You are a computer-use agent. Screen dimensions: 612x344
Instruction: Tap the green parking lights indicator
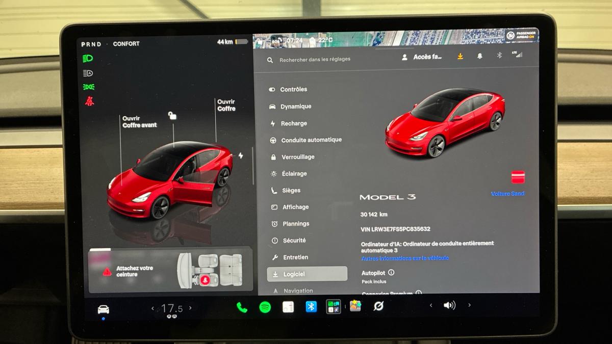tap(89, 87)
